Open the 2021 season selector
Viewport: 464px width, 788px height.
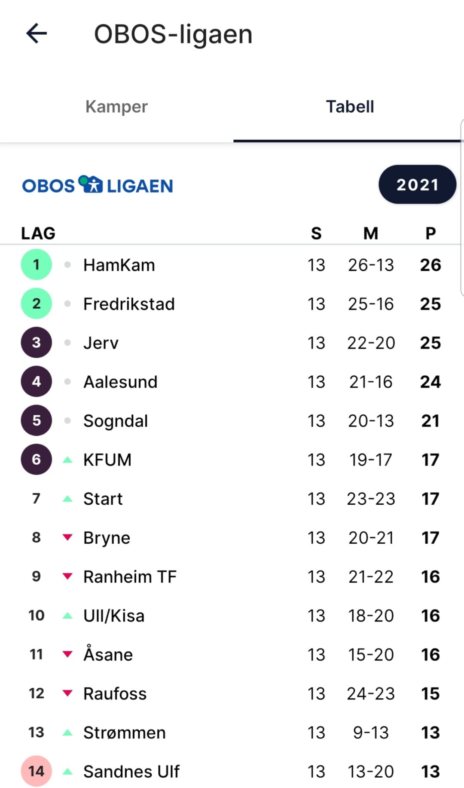pos(417,184)
